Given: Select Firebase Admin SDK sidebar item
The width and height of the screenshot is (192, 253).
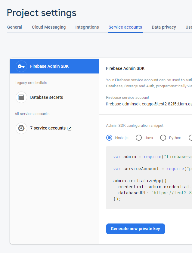Looking at the screenshot, I should coord(49,66).
